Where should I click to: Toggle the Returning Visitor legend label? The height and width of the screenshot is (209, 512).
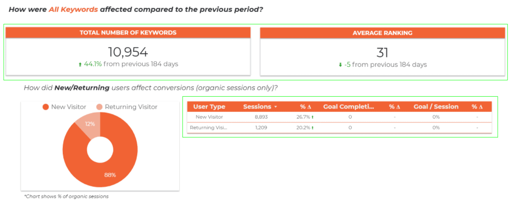(131, 107)
